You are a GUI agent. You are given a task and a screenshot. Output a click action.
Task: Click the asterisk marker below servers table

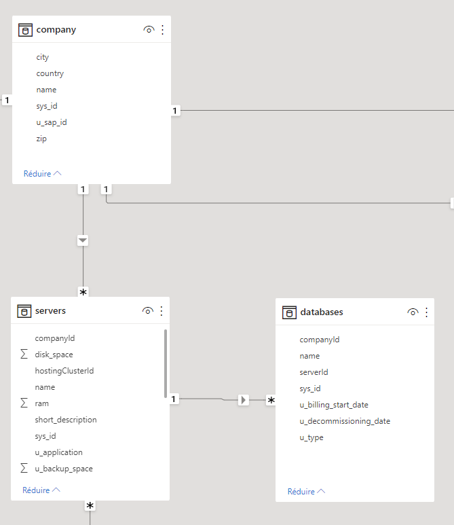(90, 505)
